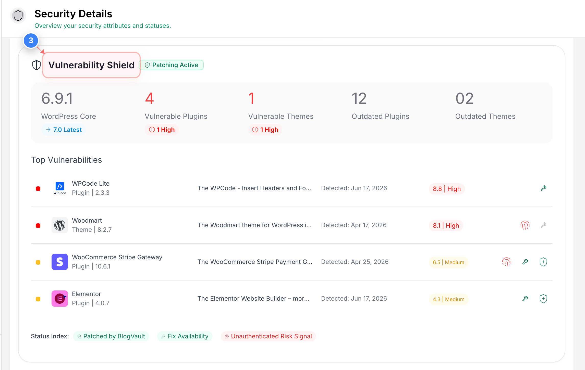
Task: Click the yellow severity dot for WooCommerce Stripe
Action: (38, 262)
